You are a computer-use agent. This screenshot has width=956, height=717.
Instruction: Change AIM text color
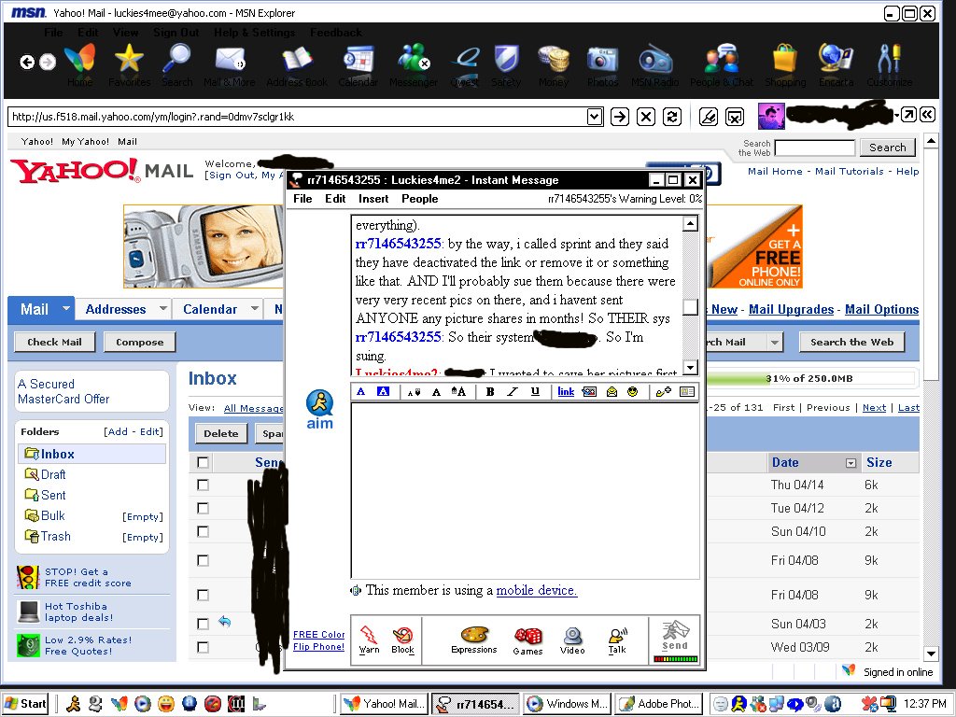click(x=361, y=391)
